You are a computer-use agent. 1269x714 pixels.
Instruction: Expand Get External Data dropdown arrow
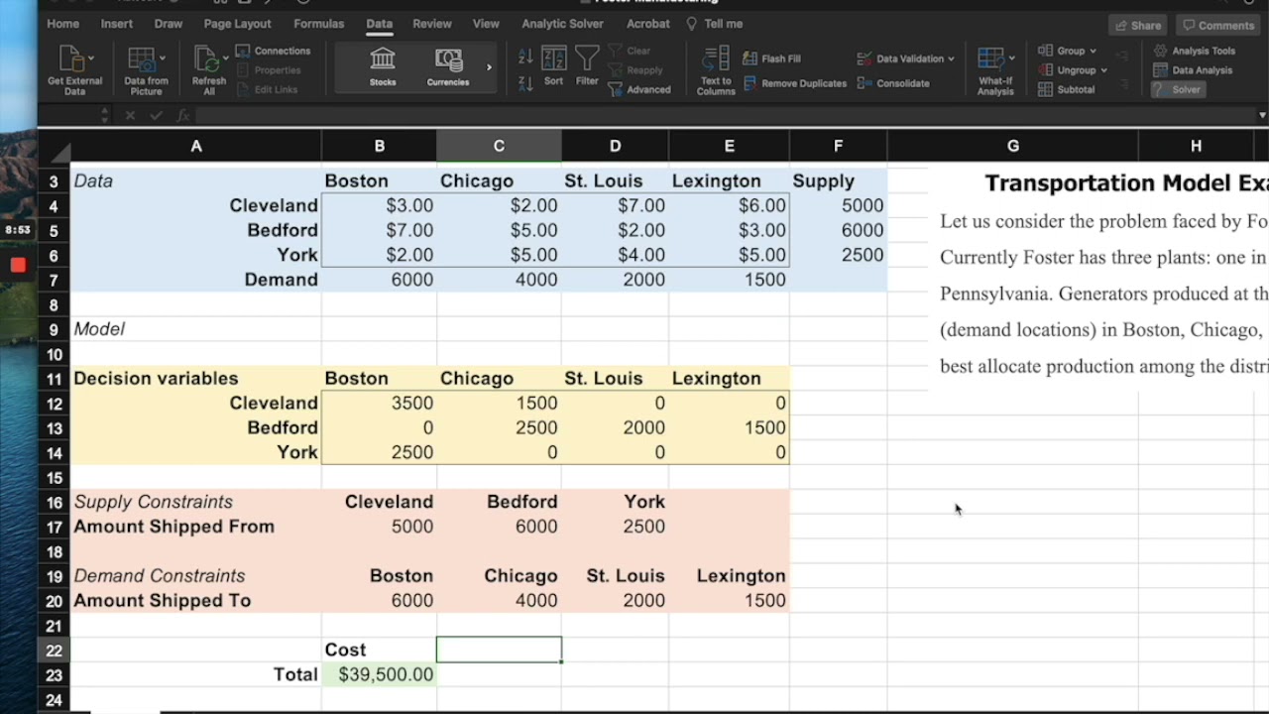pyautogui.click(x=91, y=59)
